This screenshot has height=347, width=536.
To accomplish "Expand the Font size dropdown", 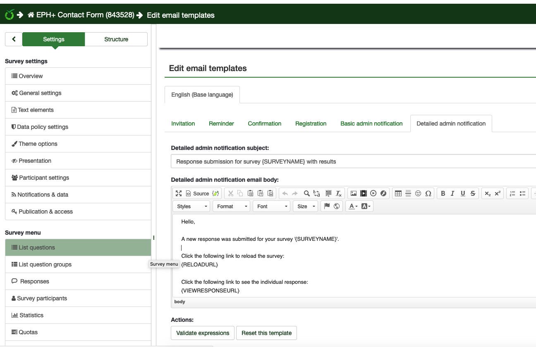I will (x=305, y=206).
